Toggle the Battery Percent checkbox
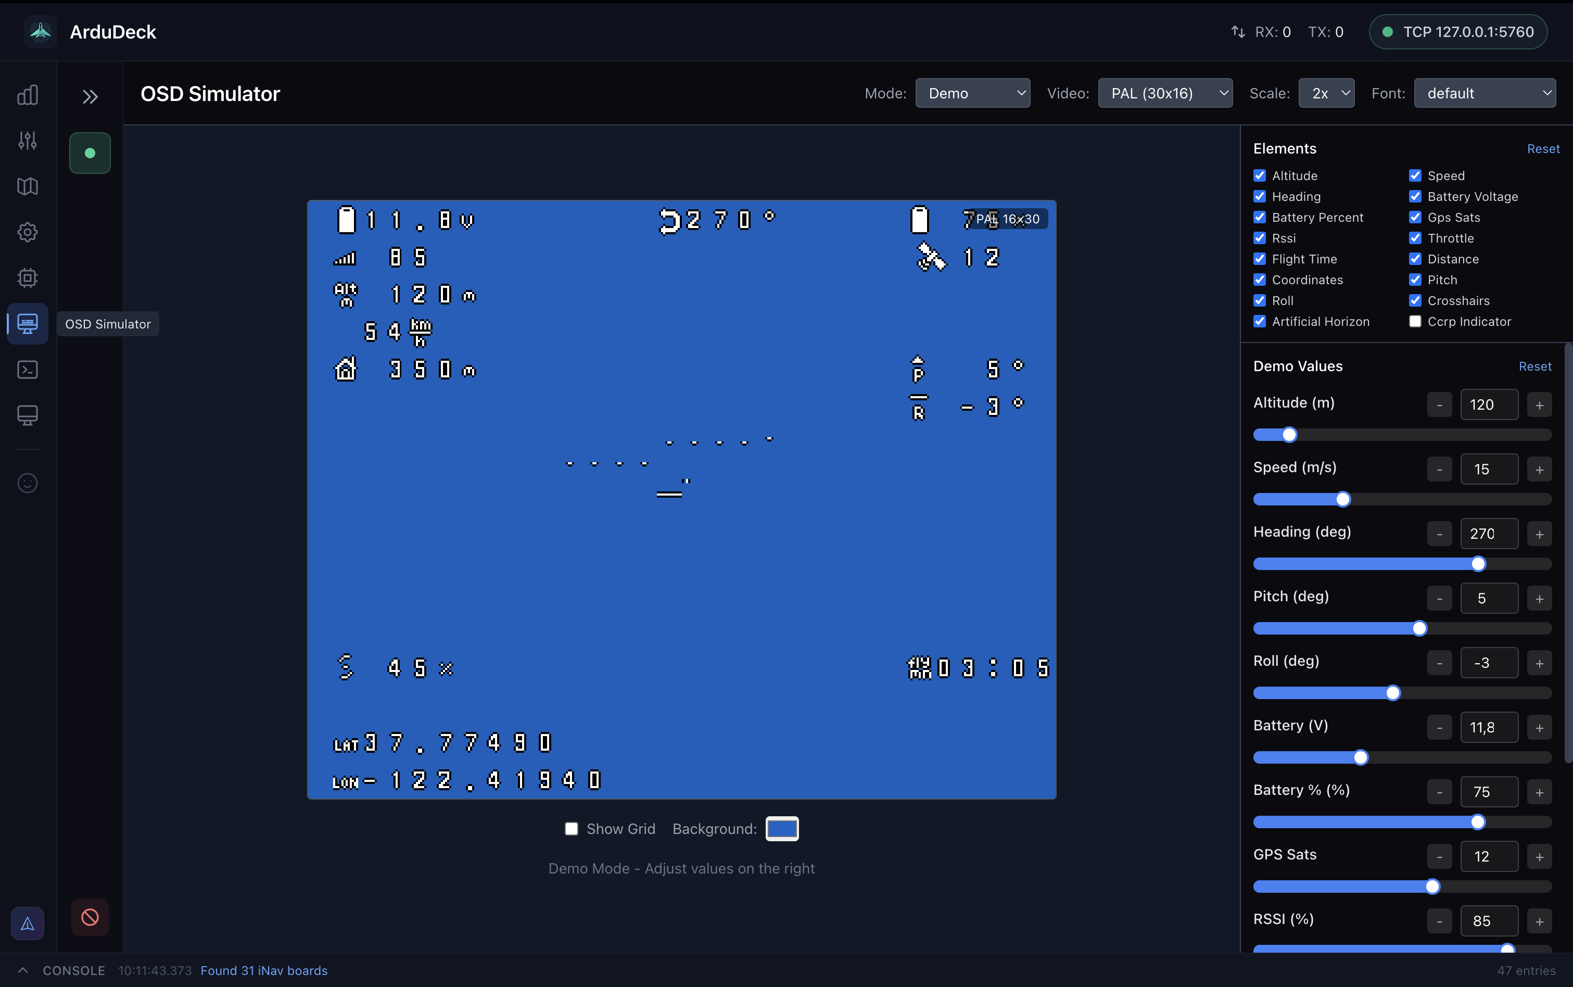Screen dimensions: 1573x987 tap(1260, 218)
